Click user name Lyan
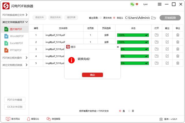 145,4
